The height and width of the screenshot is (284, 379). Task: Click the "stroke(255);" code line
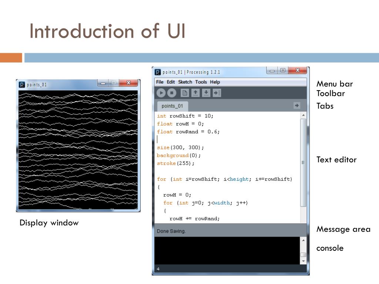[x=175, y=163]
